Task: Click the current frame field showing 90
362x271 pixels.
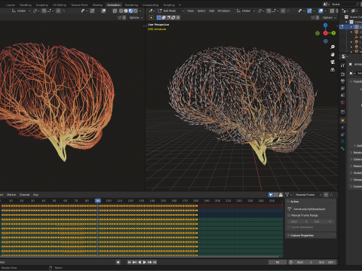Action: tap(278, 262)
